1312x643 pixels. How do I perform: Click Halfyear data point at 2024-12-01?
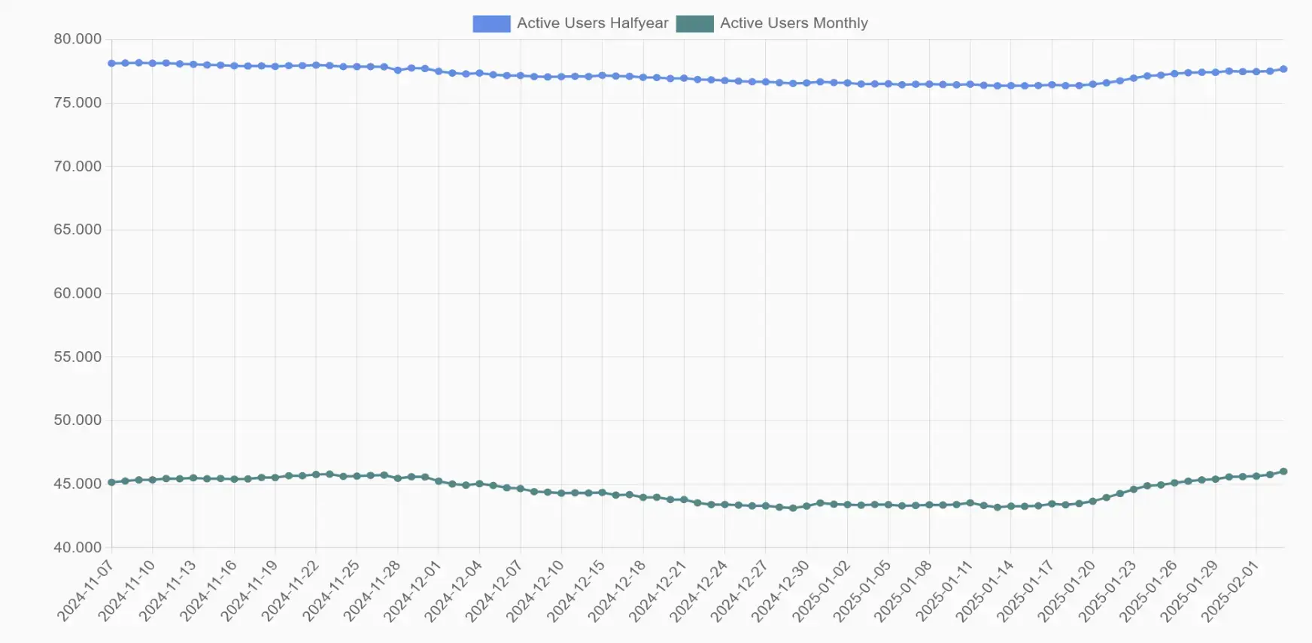point(439,71)
